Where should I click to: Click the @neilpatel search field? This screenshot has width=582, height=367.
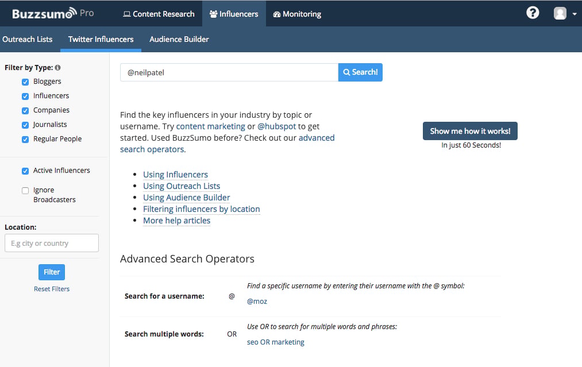229,72
